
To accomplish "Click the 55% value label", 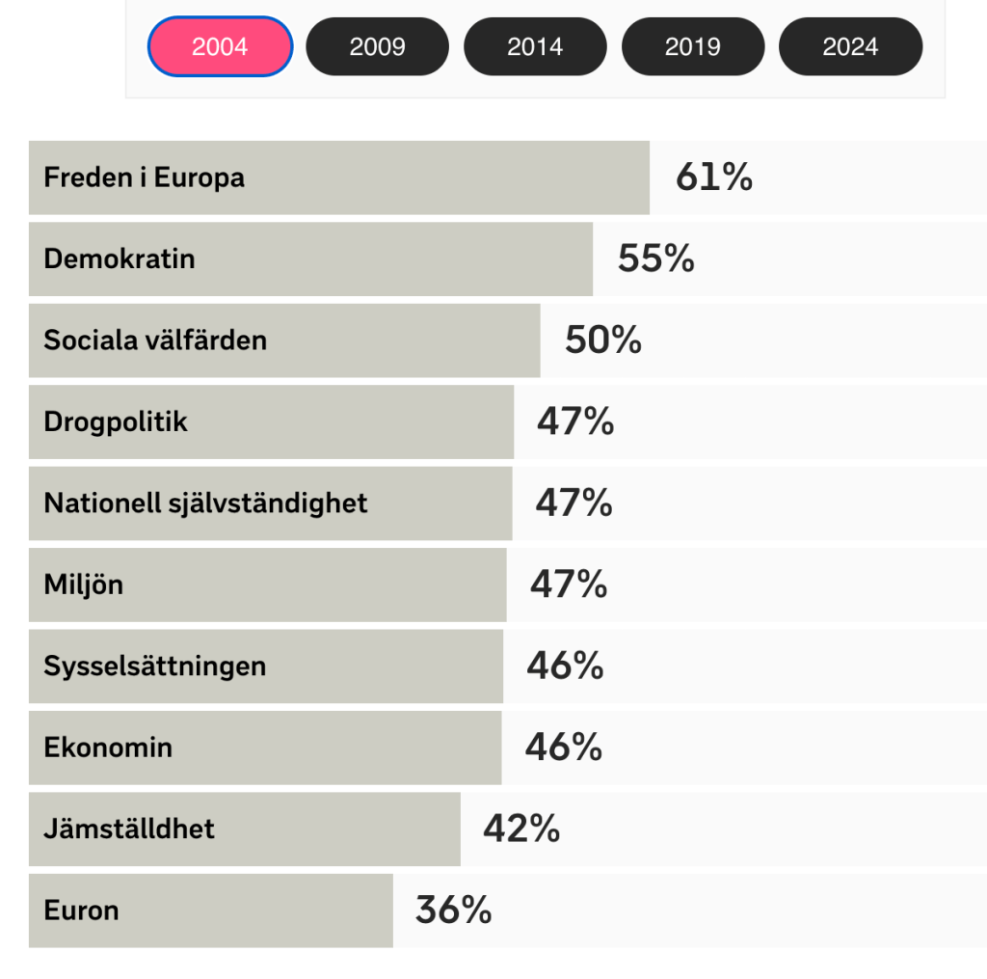I will (x=656, y=258).
